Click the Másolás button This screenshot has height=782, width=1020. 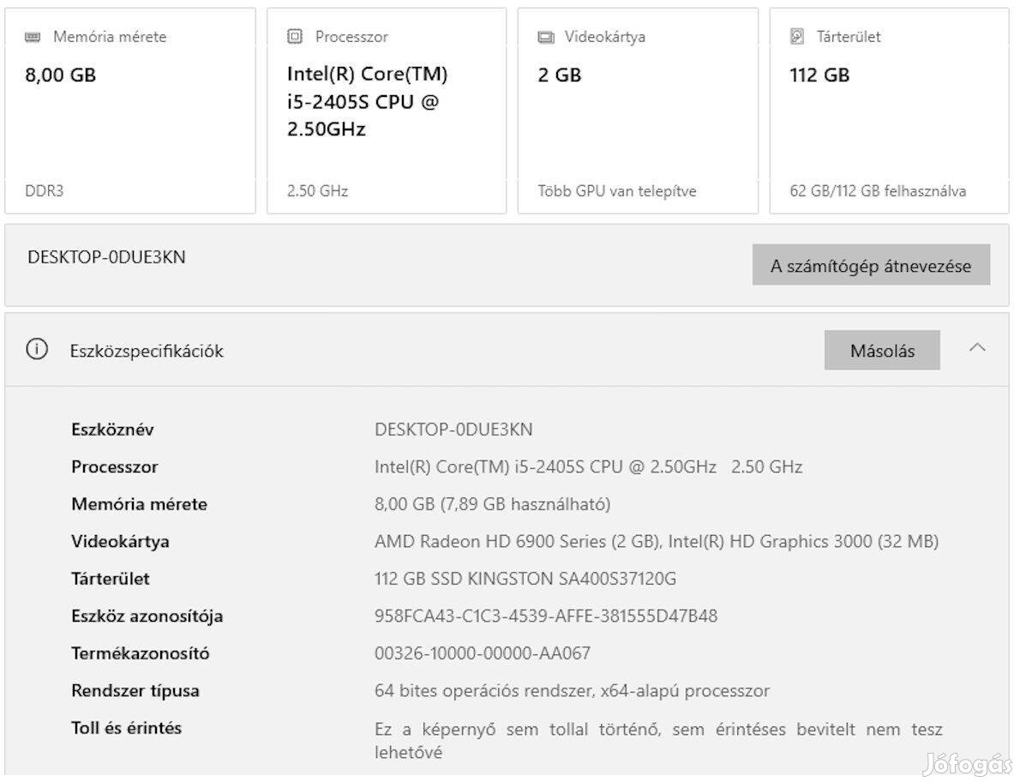(882, 350)
